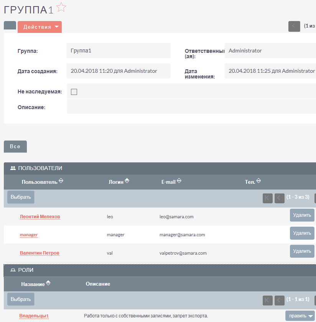Viewport: 316px width, 322px height.
Task: Sort roles by Название column arrows
Action: [x=48, y=284]
